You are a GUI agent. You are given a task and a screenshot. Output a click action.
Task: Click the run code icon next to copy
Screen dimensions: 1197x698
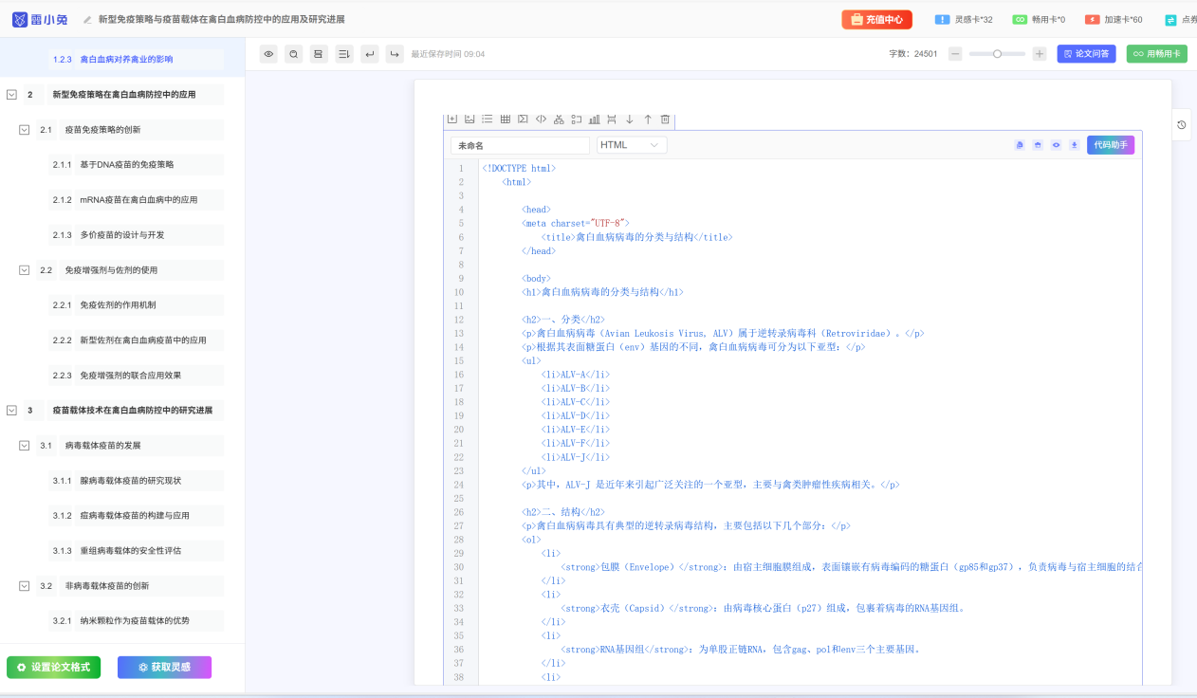click(x=1038, y=145)
